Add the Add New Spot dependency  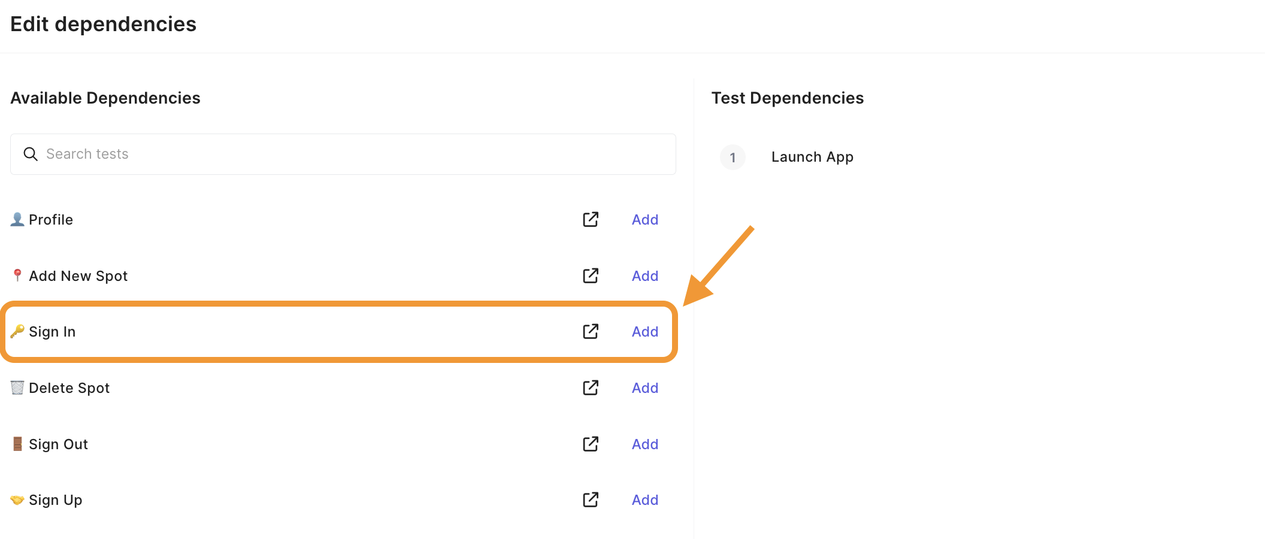pyautogui.click(x=644, y=276)
